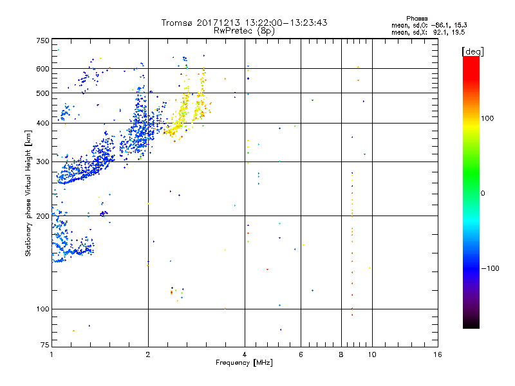Click the colorbar '-100' tick label

(x=490, y=268)
